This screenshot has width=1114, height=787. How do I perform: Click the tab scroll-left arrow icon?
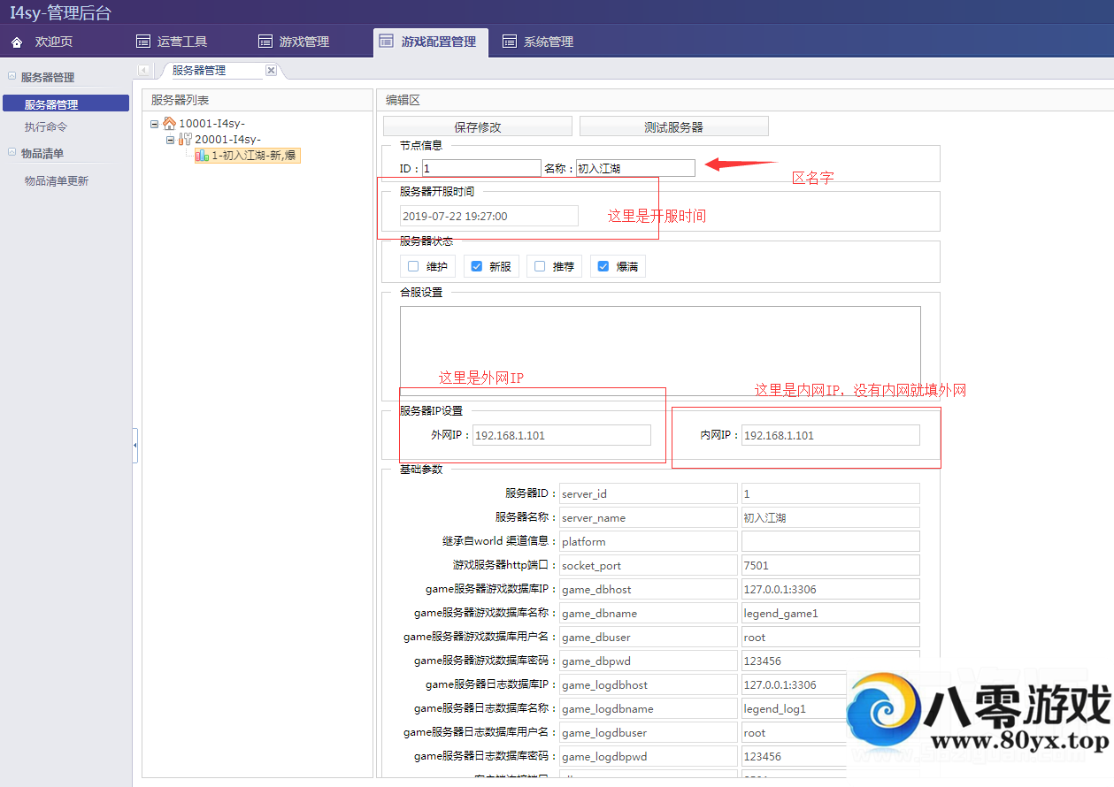coord(143,71)
